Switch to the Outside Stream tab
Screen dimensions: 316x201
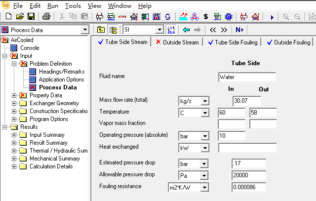click(177, 42)
